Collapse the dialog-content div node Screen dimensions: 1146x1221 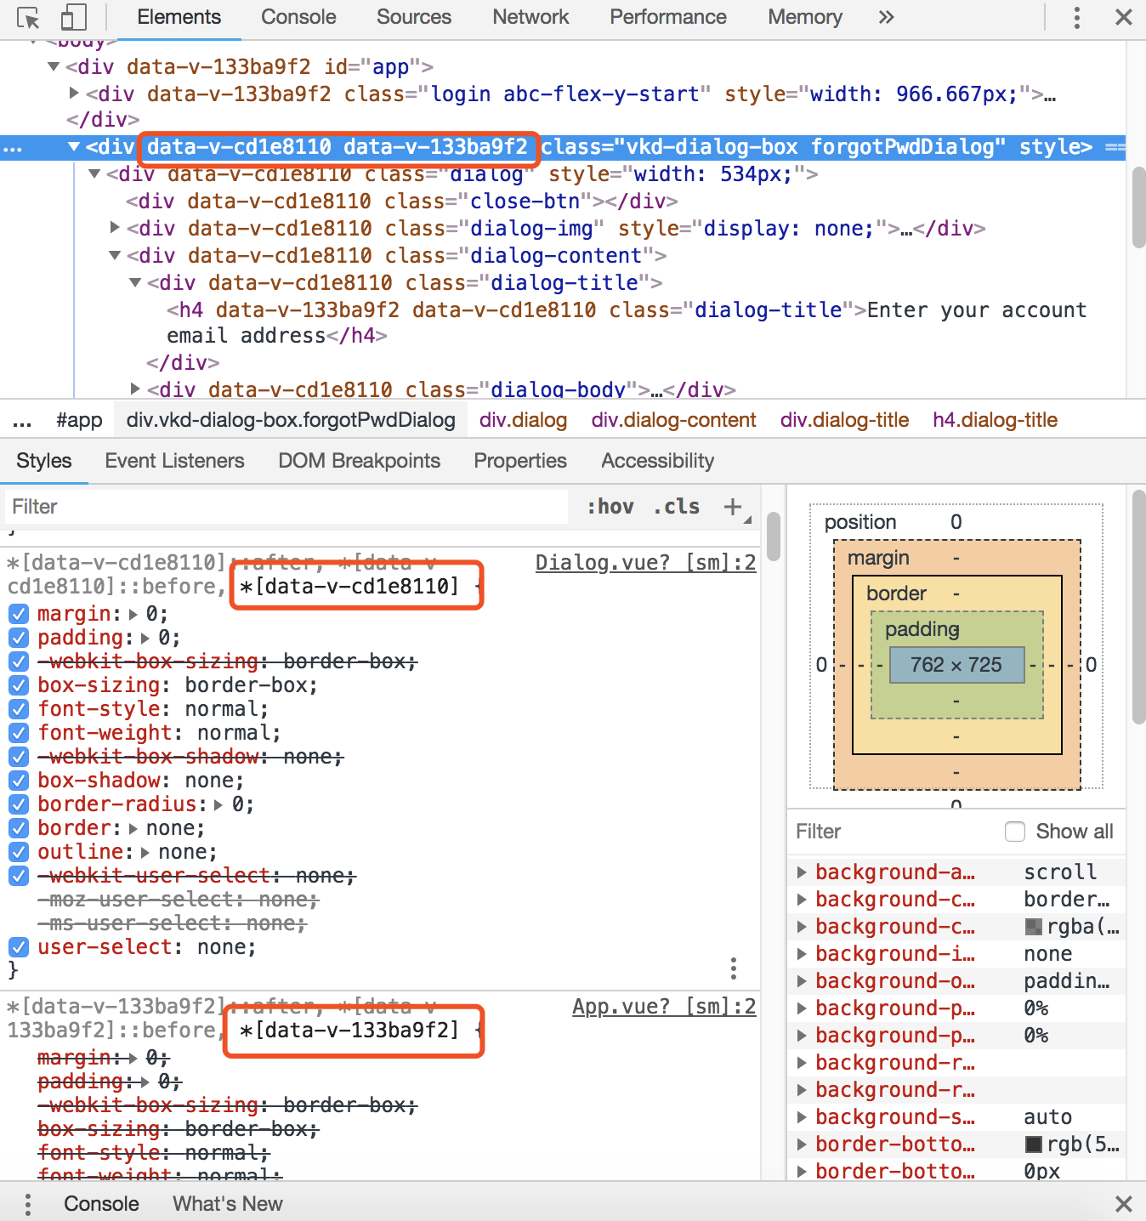115,255
